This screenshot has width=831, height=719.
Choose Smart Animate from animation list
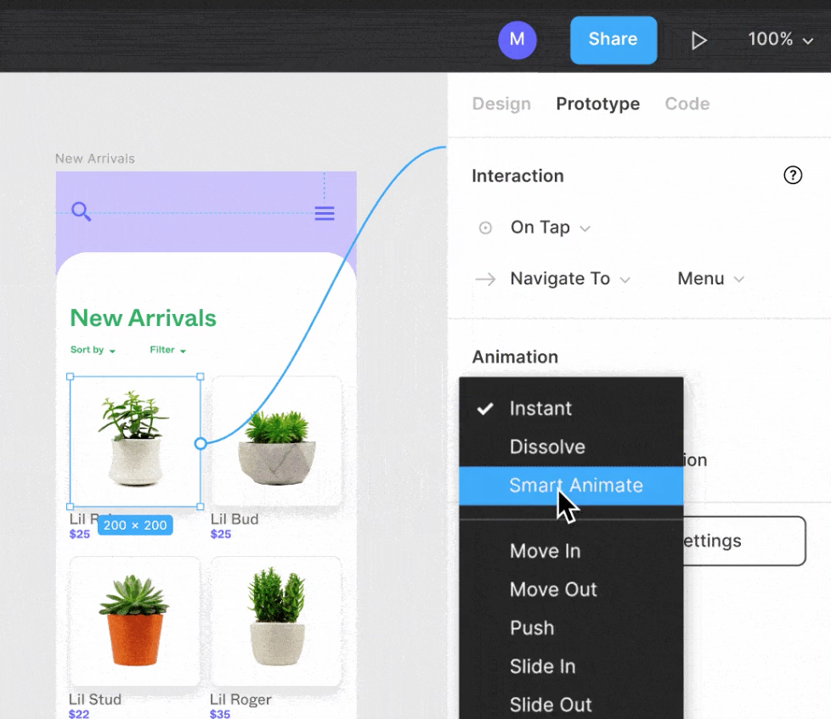[575, 486]
